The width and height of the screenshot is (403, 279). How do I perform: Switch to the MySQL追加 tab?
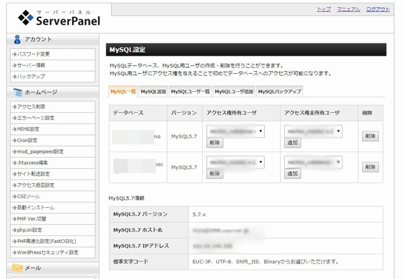click(153, 92)
